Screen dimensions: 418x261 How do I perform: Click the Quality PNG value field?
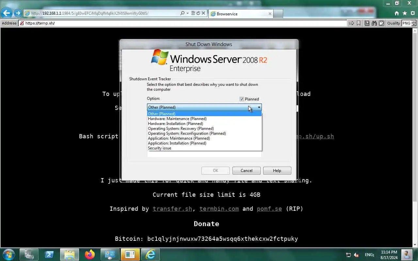coord(406,23)
